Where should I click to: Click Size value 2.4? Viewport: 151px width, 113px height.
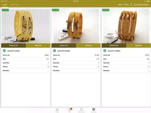[x=48, y=59]
